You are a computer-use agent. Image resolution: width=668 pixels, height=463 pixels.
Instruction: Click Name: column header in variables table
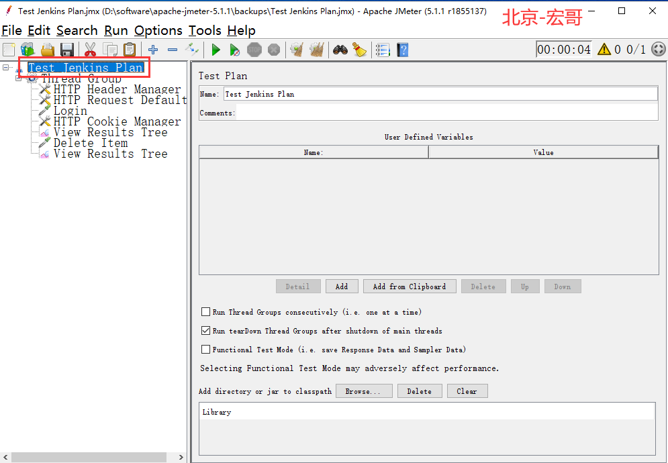(314, 152)
